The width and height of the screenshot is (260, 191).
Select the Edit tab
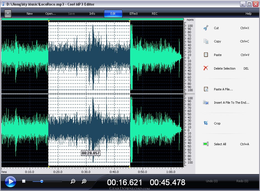coord(113,14)
